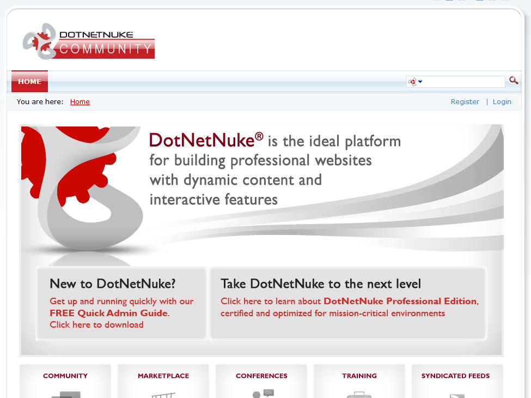Open the HOME menu tab
This screenshot has width=531, height=398.
coord(30,81)
